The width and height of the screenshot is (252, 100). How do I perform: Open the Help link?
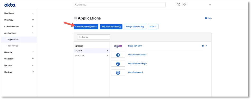point(208,18)
